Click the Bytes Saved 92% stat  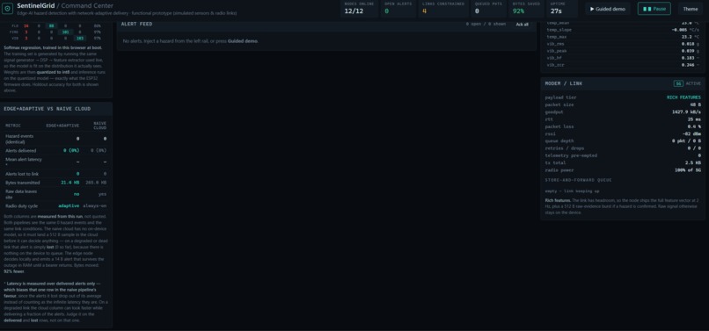click(526, 9)
